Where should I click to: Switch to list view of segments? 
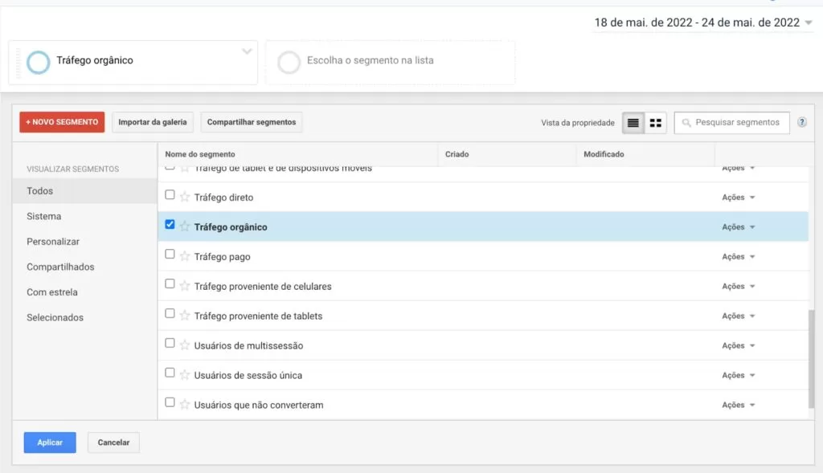[633, 123]
